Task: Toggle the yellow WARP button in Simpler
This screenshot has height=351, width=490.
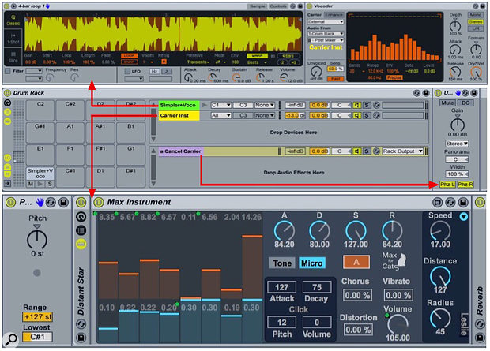Action: point(257,55)
